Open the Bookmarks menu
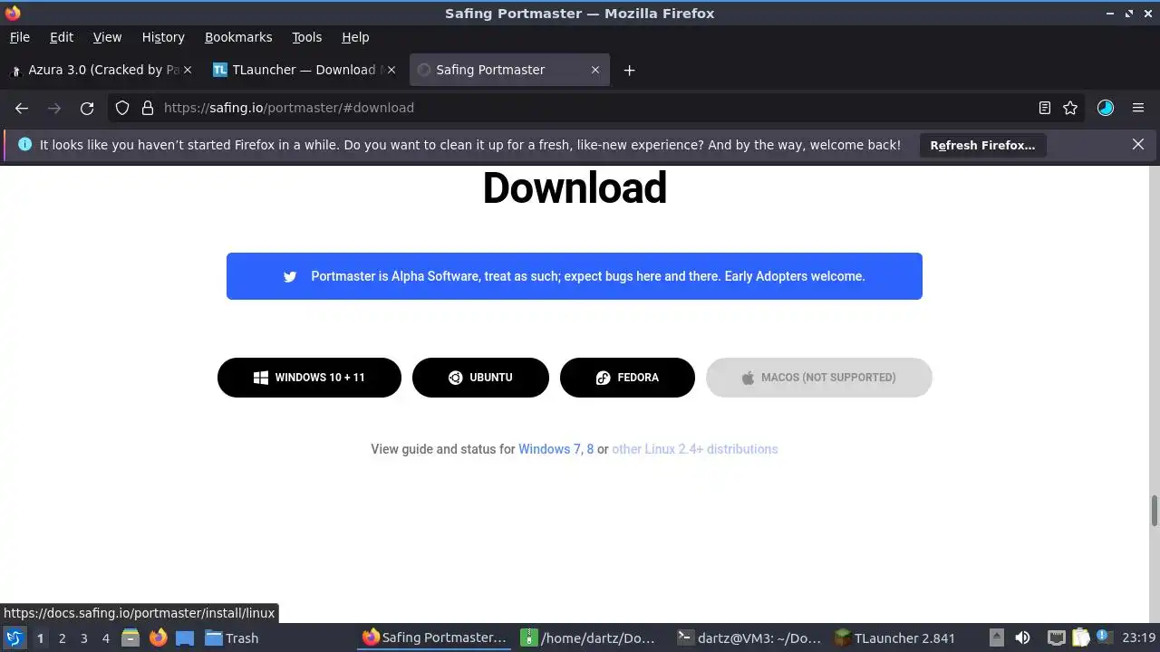The width and height of the screenshot is (1160, 652). 238,37
